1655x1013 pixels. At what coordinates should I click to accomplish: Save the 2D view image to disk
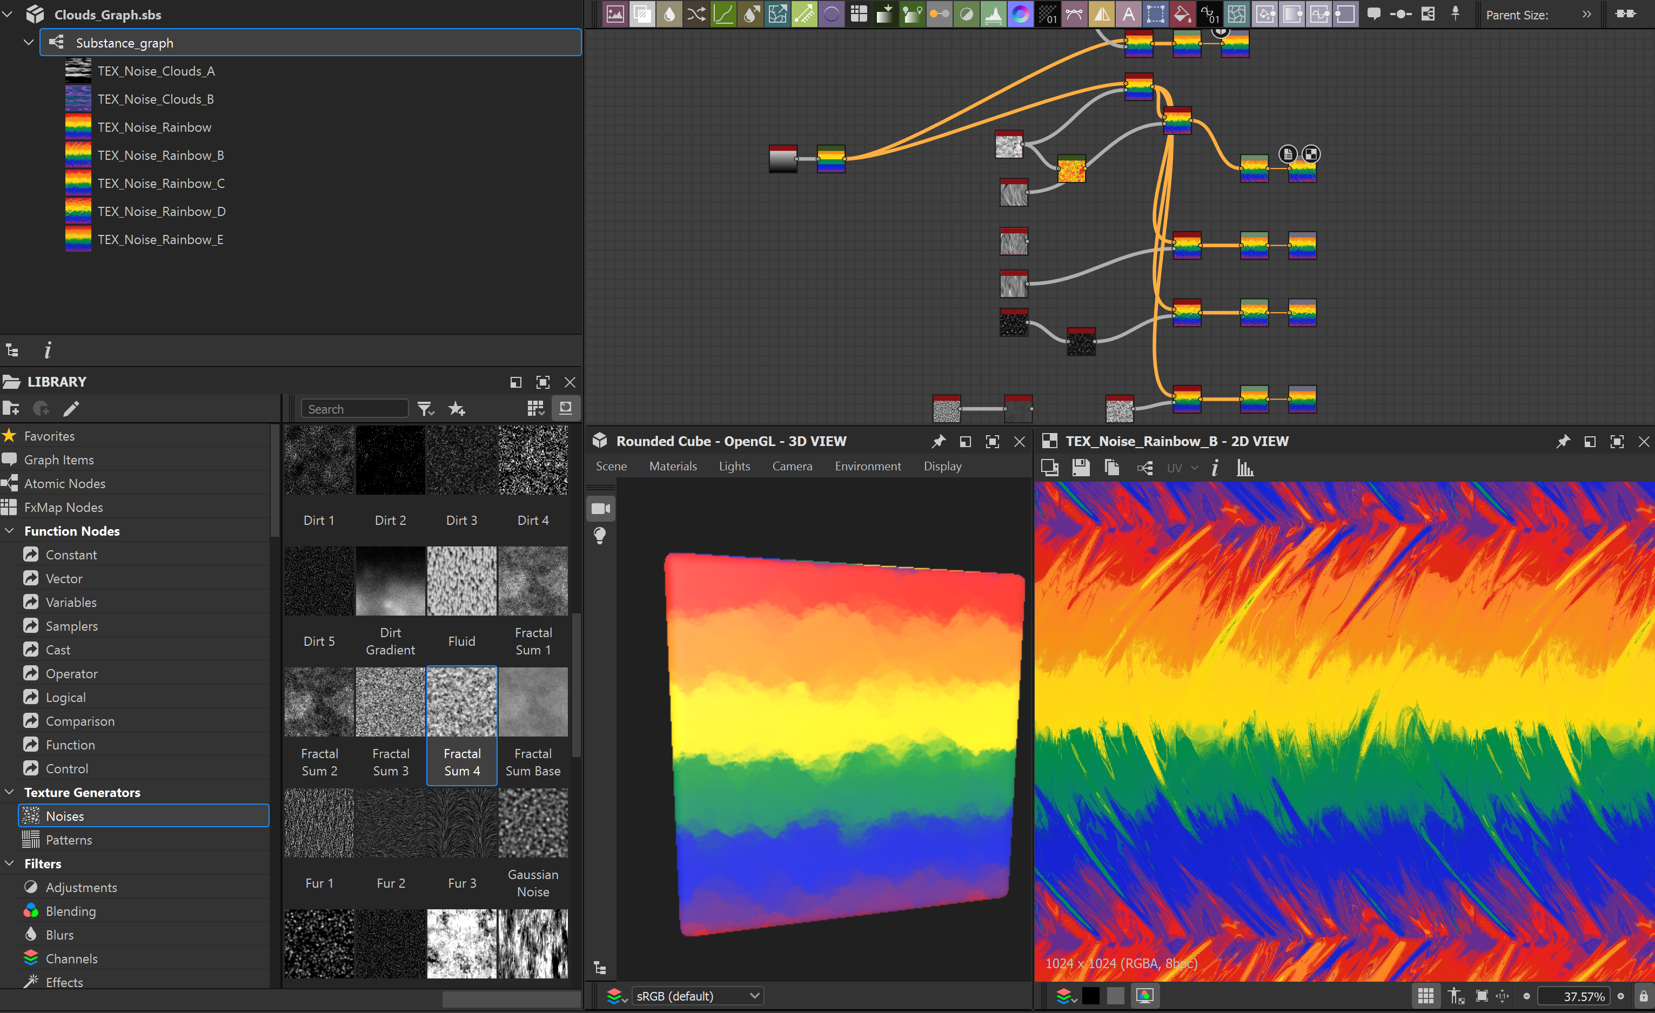coord(1081,468)
